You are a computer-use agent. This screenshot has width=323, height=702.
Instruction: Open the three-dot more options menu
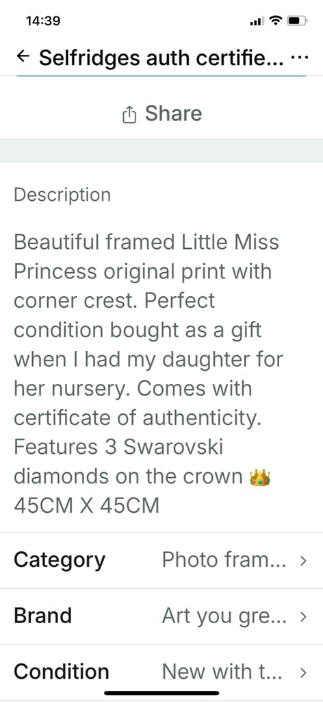point(299,57)
